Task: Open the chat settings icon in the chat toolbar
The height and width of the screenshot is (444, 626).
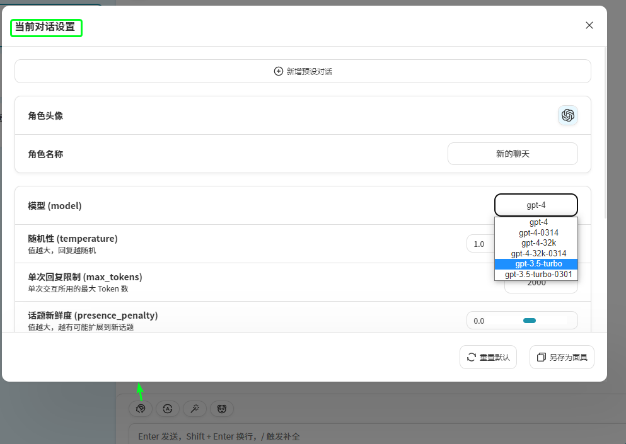Action: click(141, 409)
